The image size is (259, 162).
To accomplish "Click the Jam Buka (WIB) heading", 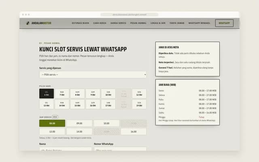I will pos(167,85).
